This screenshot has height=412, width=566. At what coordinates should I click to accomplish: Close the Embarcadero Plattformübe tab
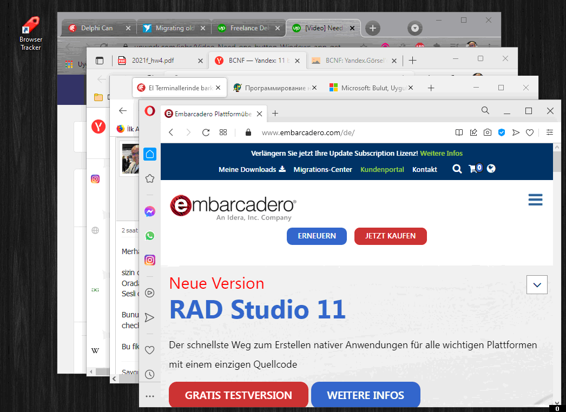(x=259, y=114)
